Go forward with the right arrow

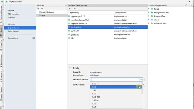click(x=10, y=6)
